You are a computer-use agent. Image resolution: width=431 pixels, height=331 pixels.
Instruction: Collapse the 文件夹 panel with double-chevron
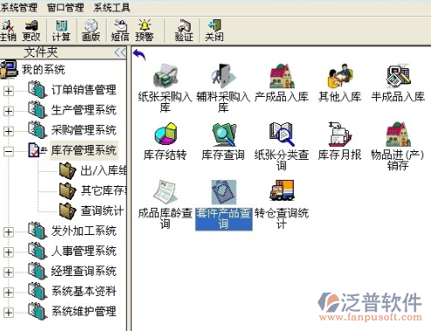click(120, 52)
